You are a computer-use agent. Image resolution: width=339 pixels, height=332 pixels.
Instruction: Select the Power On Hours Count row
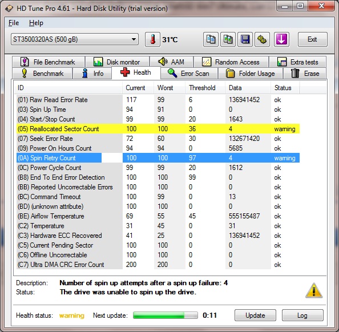click(x=158, y=148)
